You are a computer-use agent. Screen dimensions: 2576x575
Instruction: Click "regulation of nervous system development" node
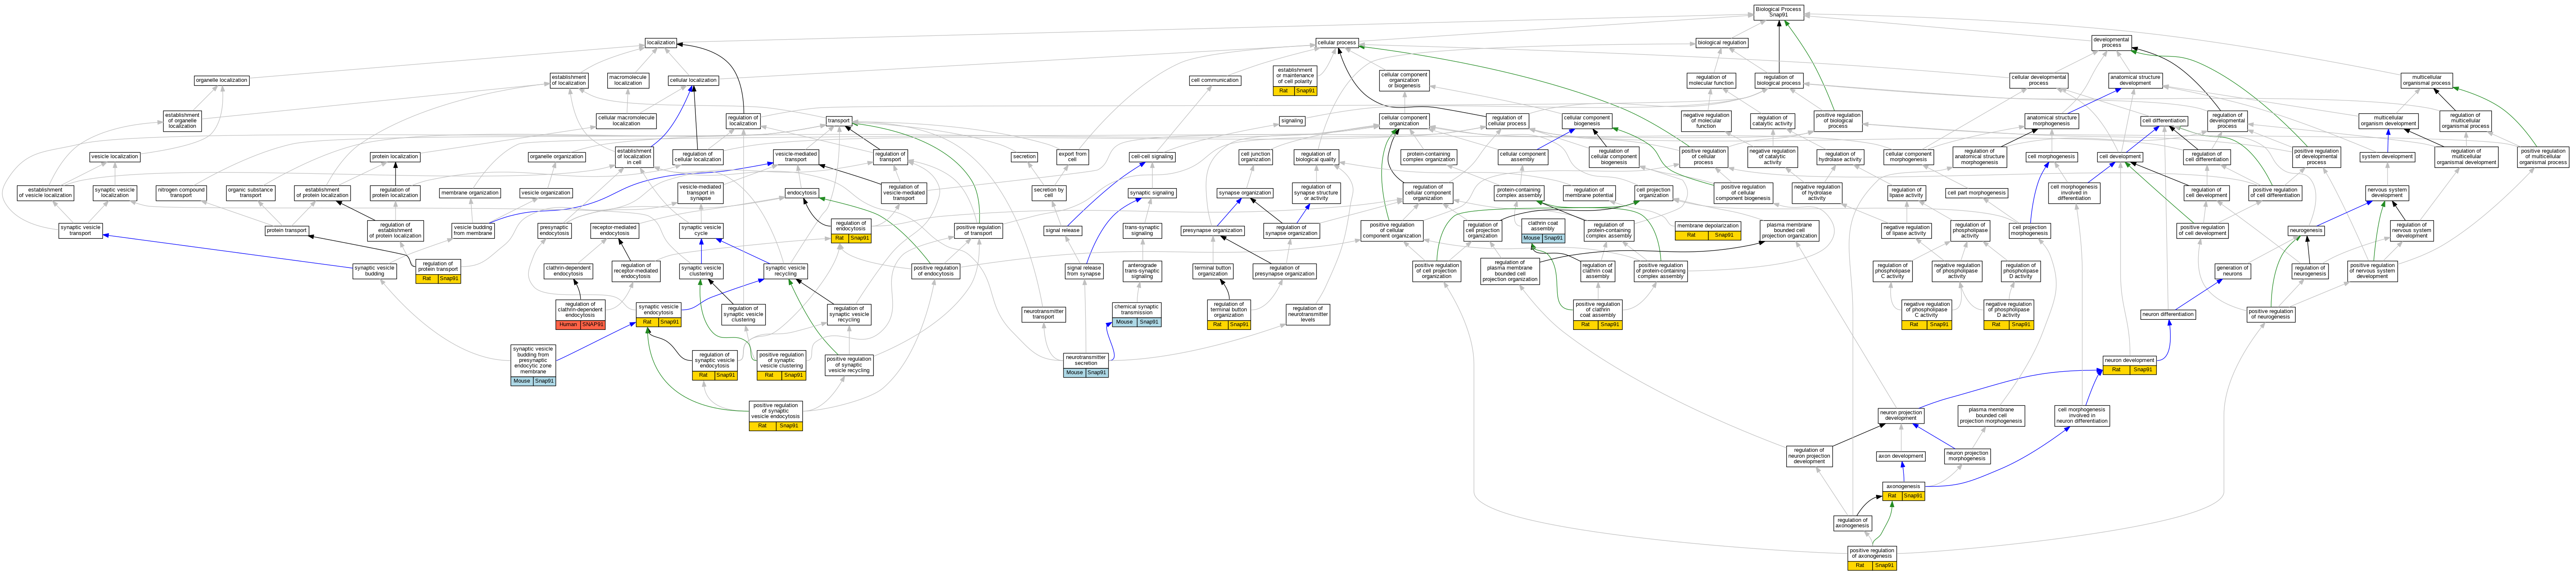[x=2411, y=231]
